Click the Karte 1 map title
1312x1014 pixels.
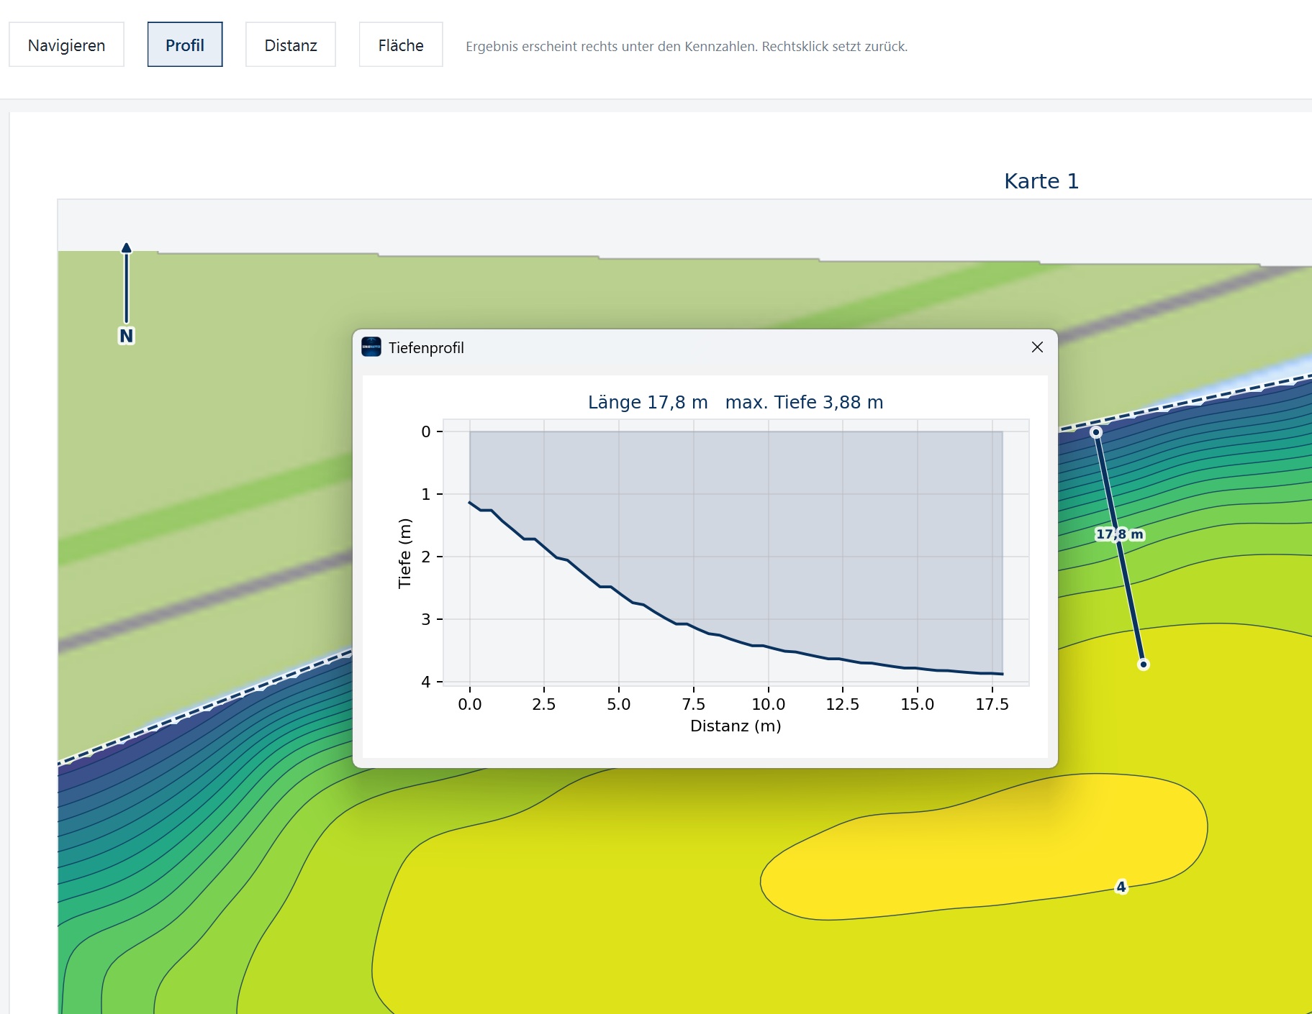1041,181
